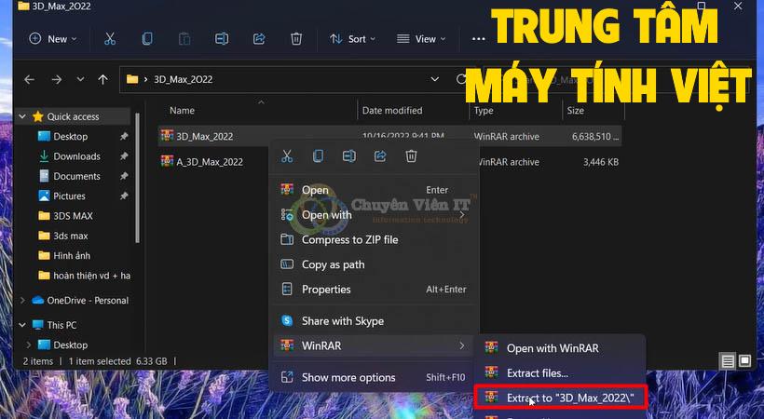
Task: Select Extract to "3D_Max_2022\"
Action: tap(560, 398)
